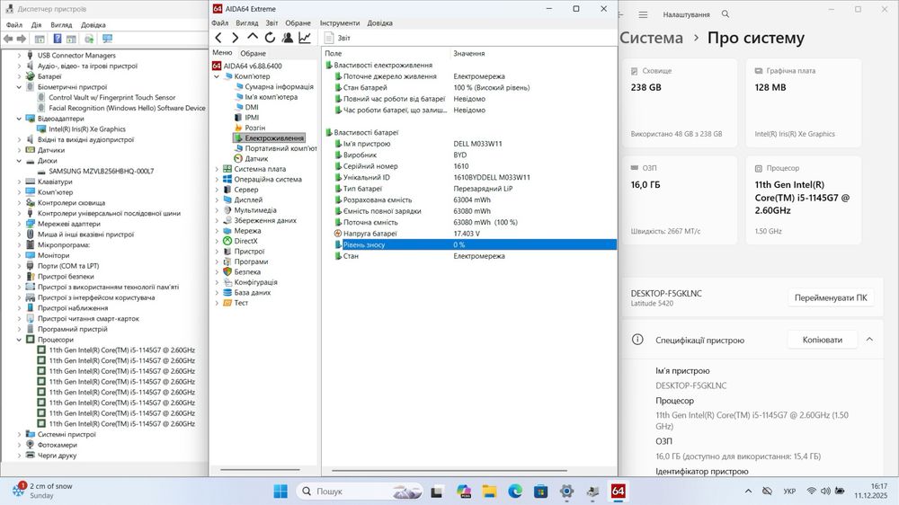Screen dimensions: 899x505
Task: Click the info icon beside Специфікації пристрою
Action: 637,340
